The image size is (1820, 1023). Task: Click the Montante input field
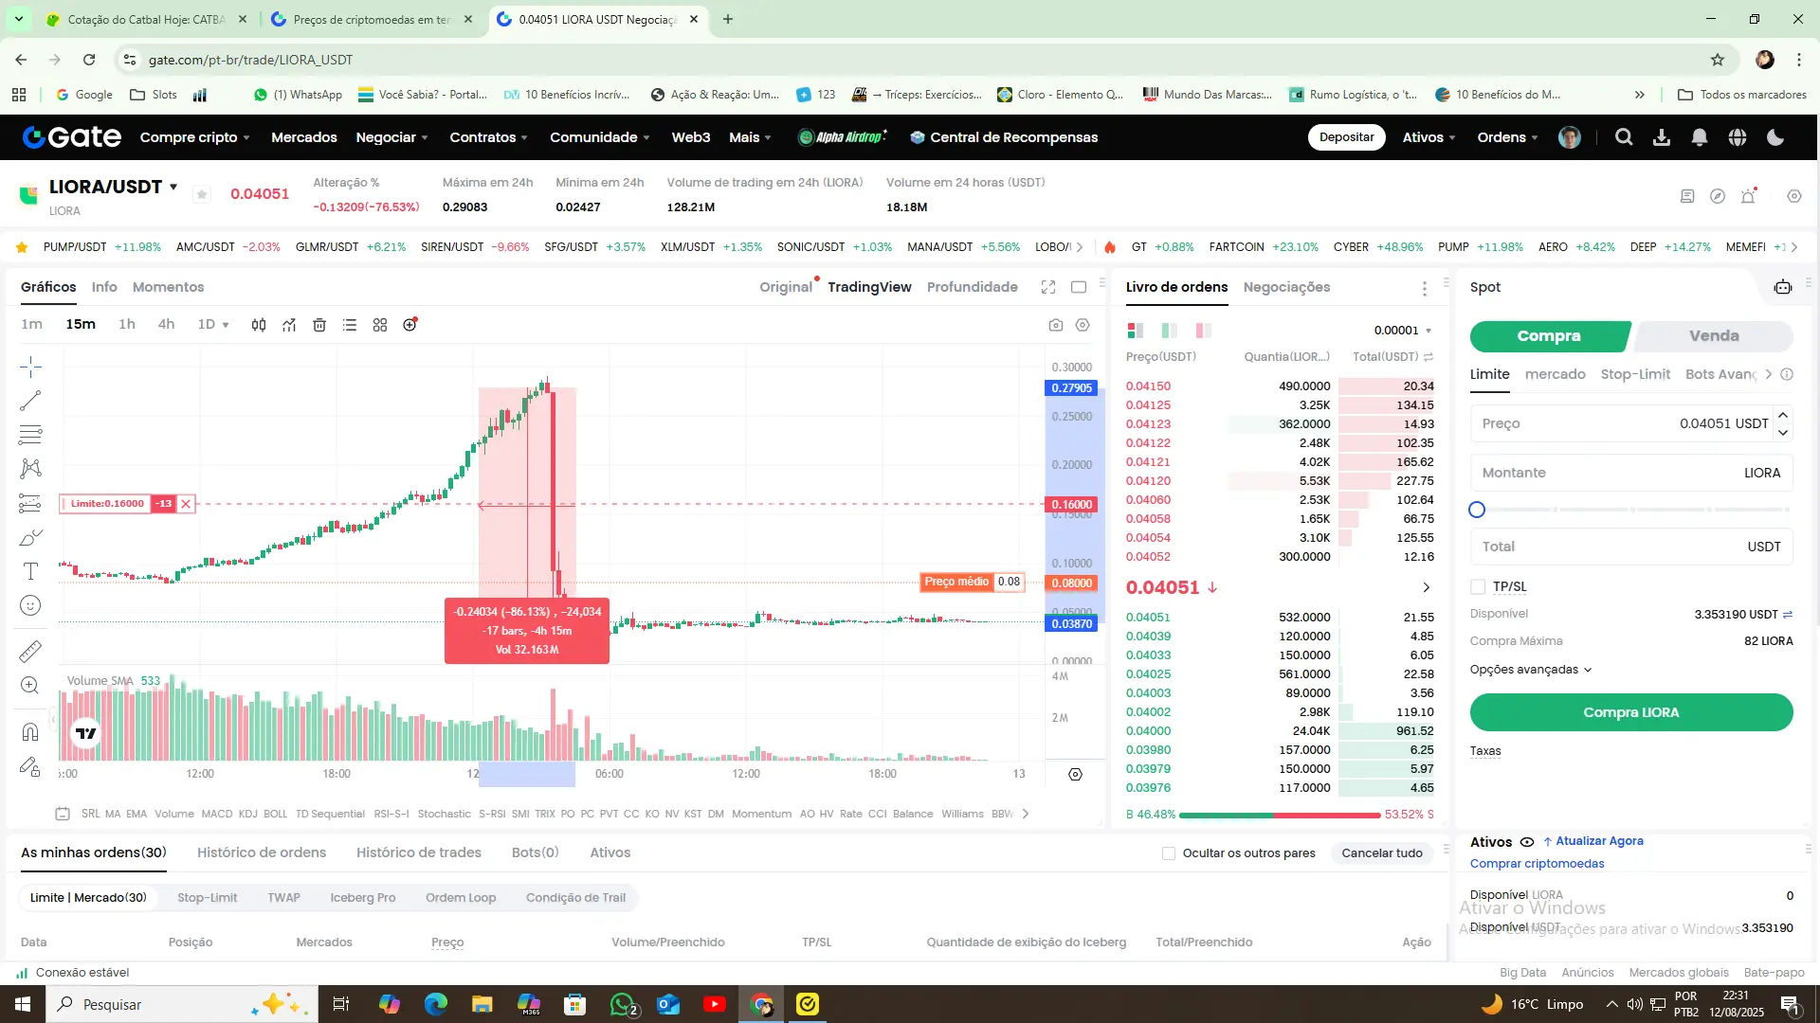click(x=1631, y=473)
